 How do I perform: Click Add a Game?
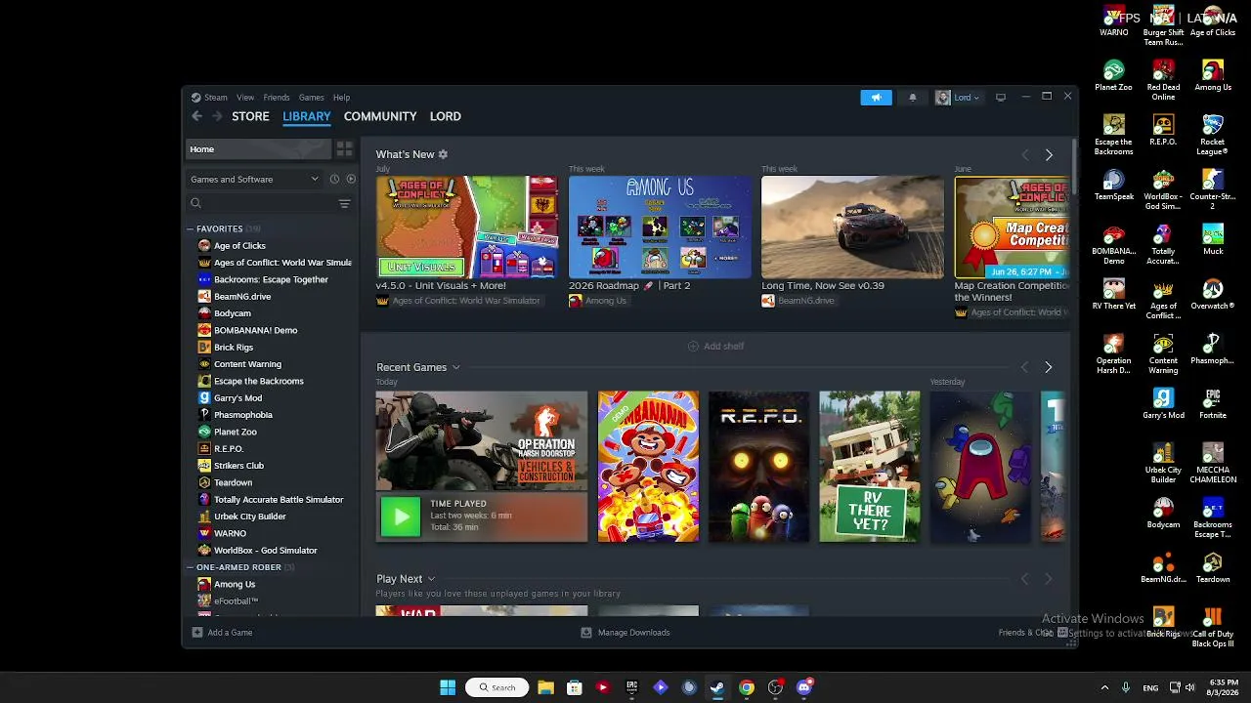[222, 633]
